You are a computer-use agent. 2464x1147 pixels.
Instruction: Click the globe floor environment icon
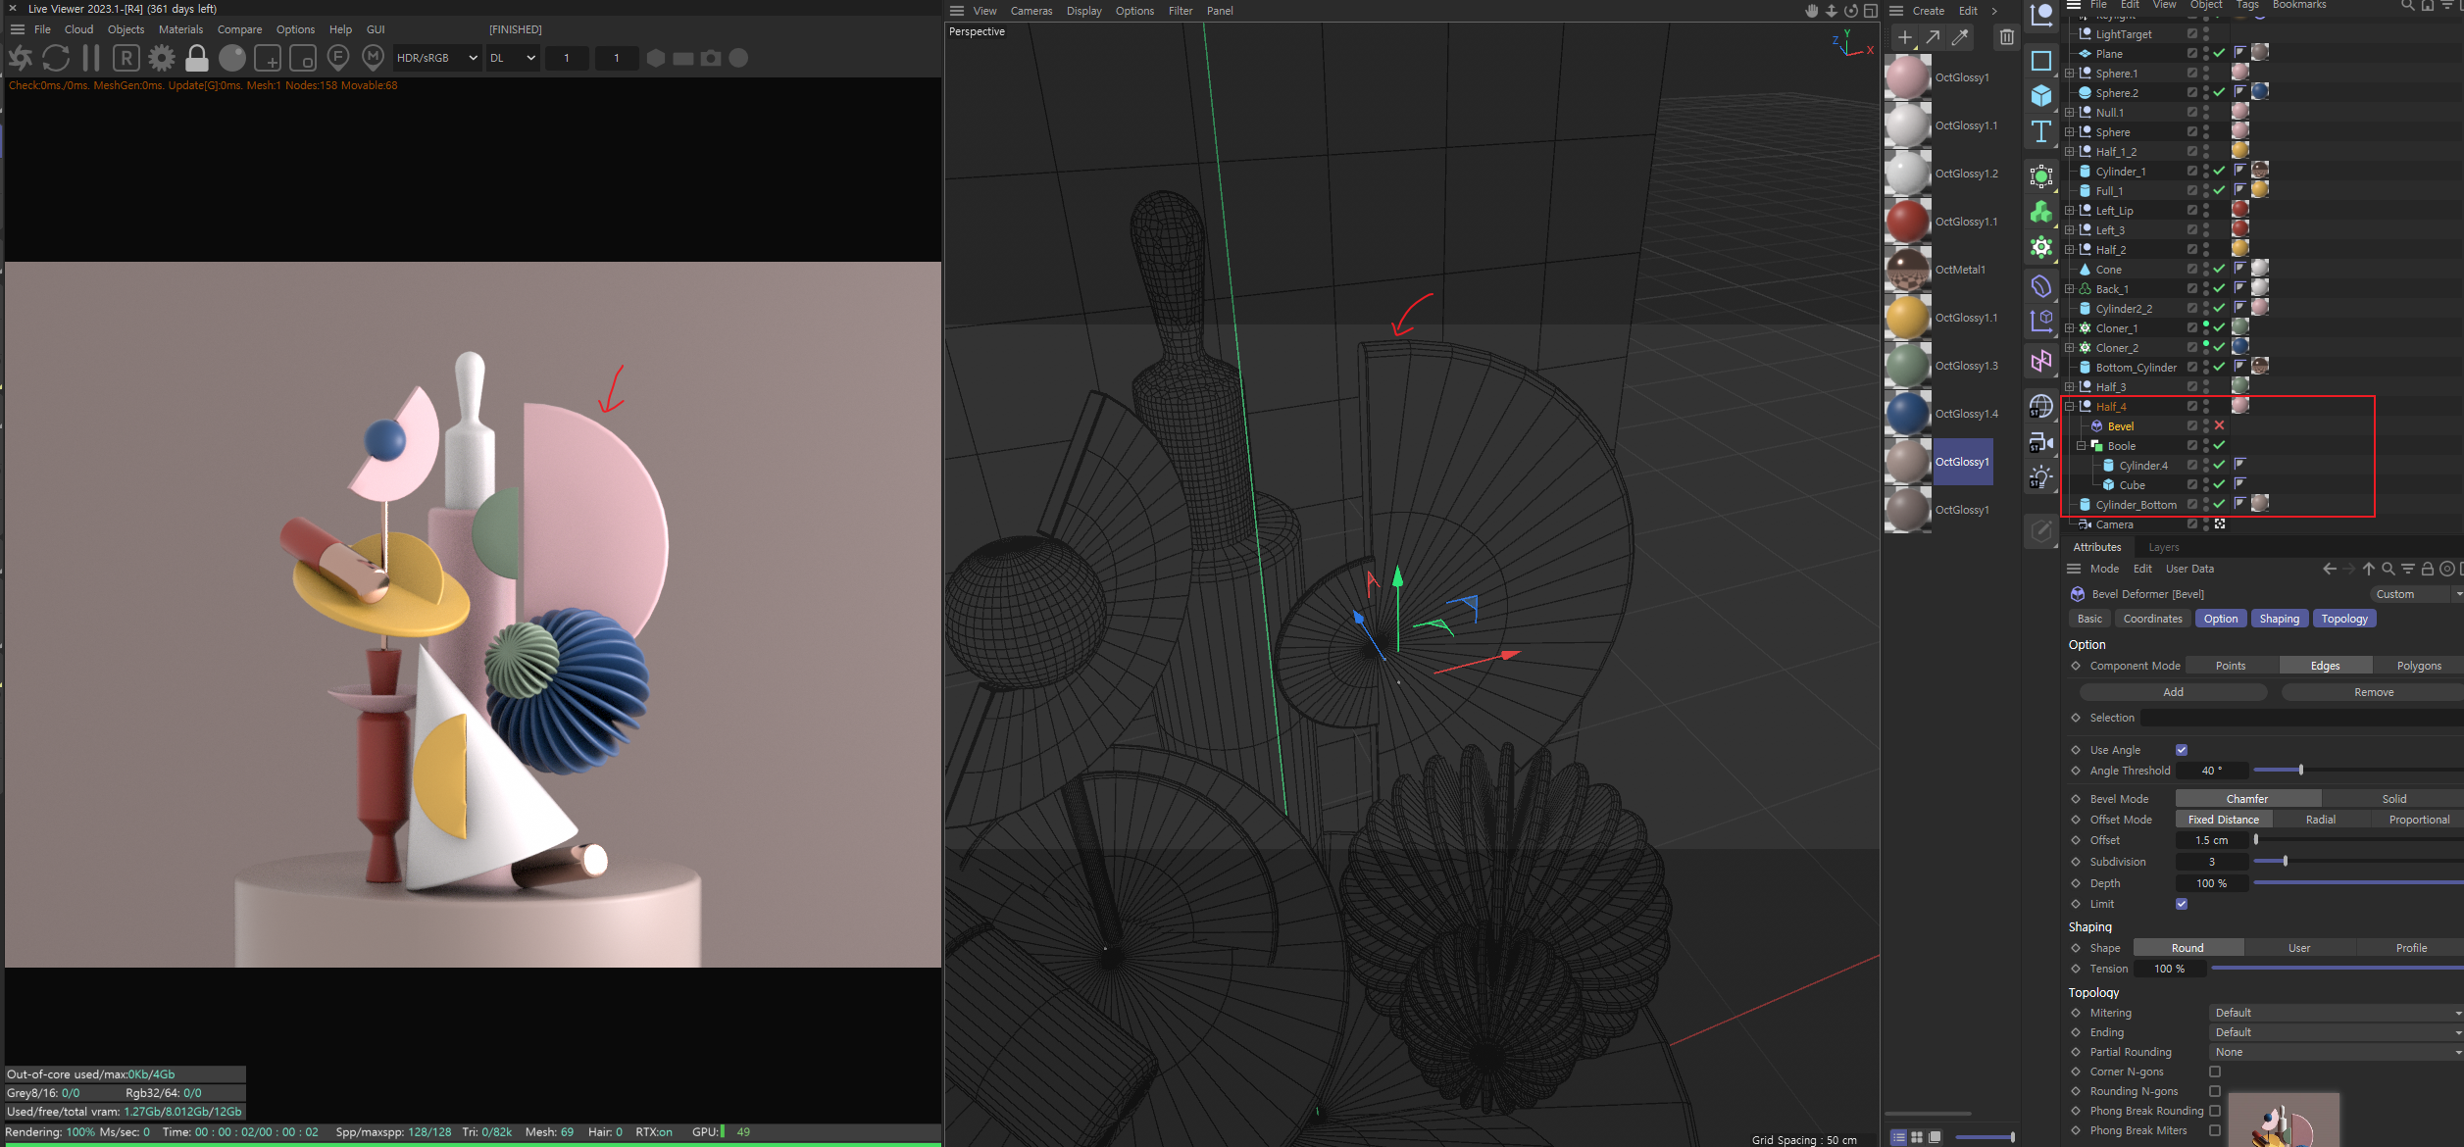point(2041,406)
